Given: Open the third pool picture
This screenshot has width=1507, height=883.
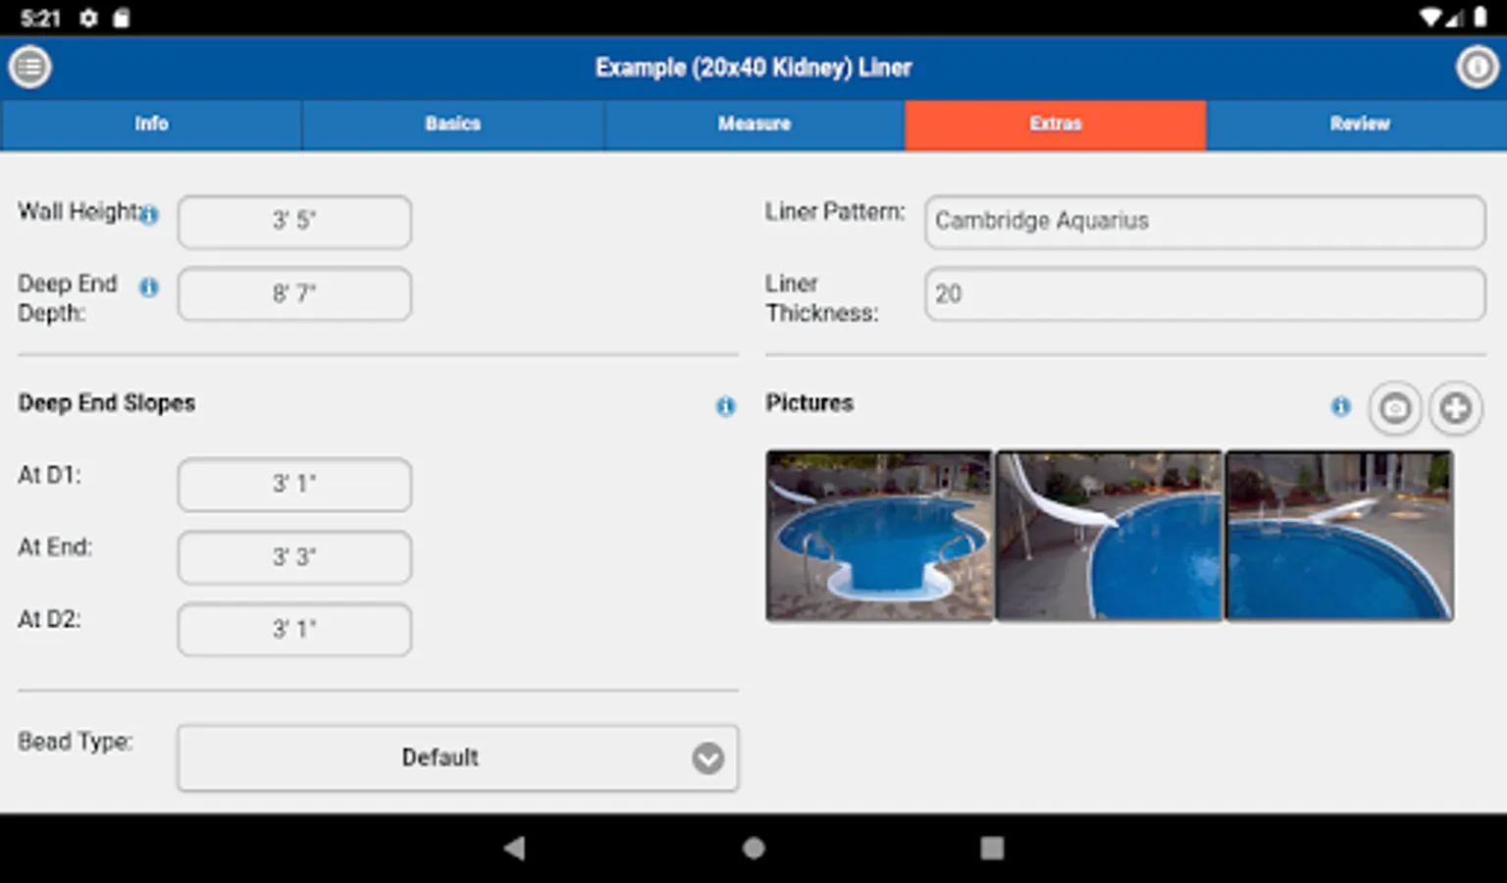Looking at the screenshot, I should coord(1339,536).
